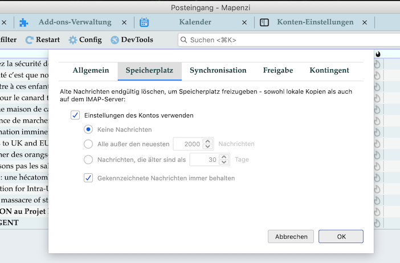Toggle 'Einstellungen des Kontos verwenden' checkbox
This screenshot has width=400, height=263.
click(75, 115)
